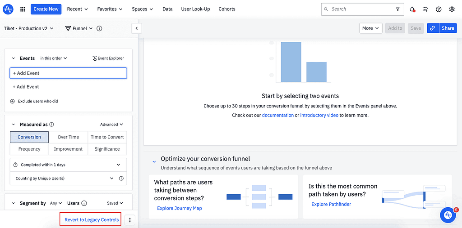Expand the Completed within 1 days dropdown

(69, 165)
